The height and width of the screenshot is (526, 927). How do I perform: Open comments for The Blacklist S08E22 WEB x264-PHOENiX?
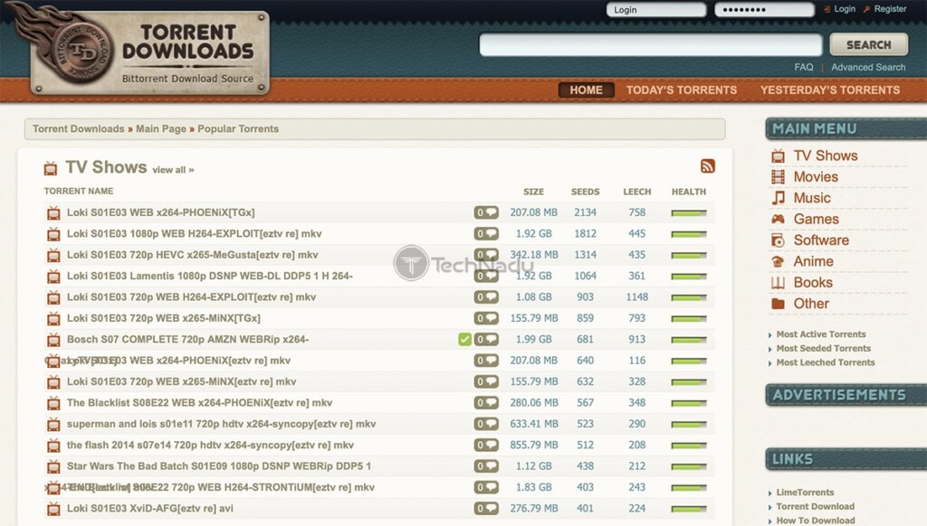coord(486,402)
